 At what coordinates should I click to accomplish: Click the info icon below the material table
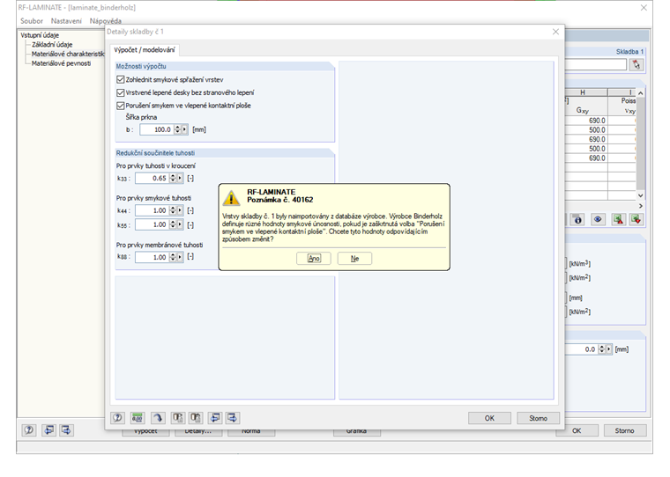tap(578, 220)
